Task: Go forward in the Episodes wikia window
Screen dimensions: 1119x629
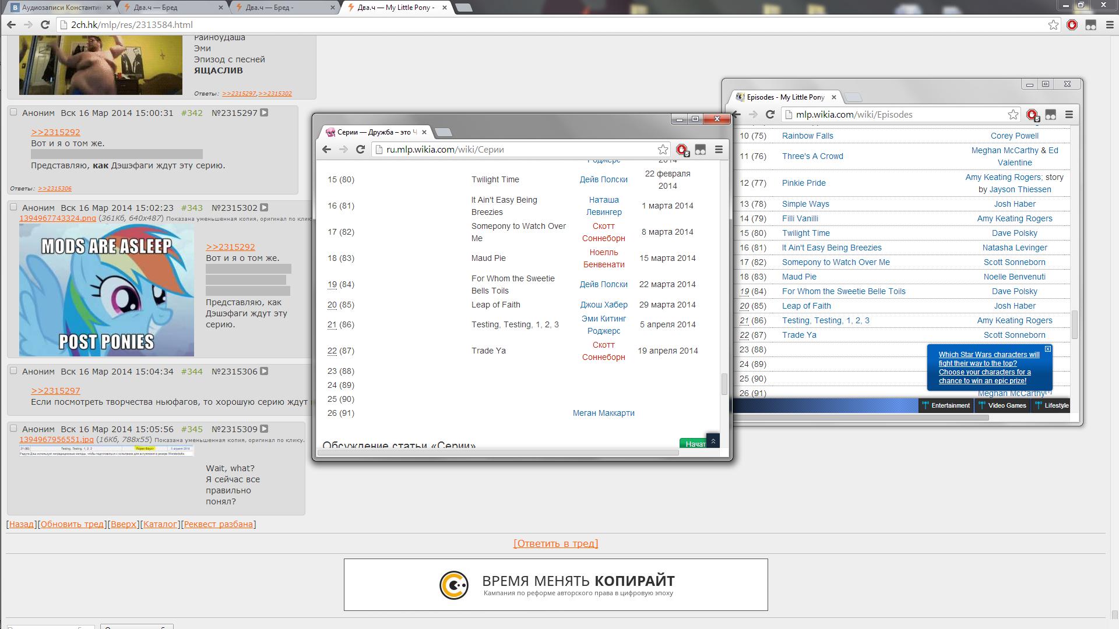Action: pyautogui.click(x=753, y=115)
